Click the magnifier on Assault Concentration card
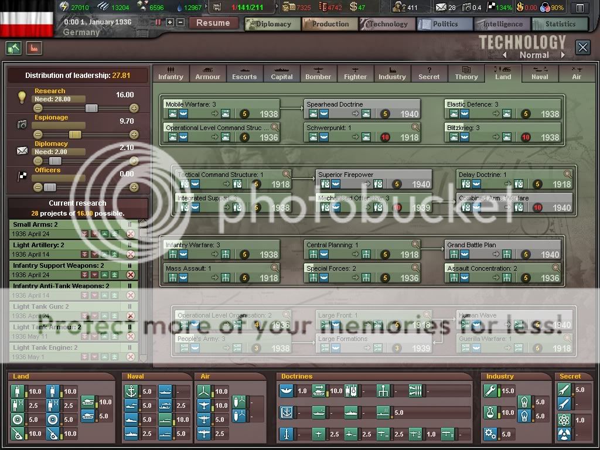The height and width of the screenshot is (450, 600). click(x=556, y=268)
